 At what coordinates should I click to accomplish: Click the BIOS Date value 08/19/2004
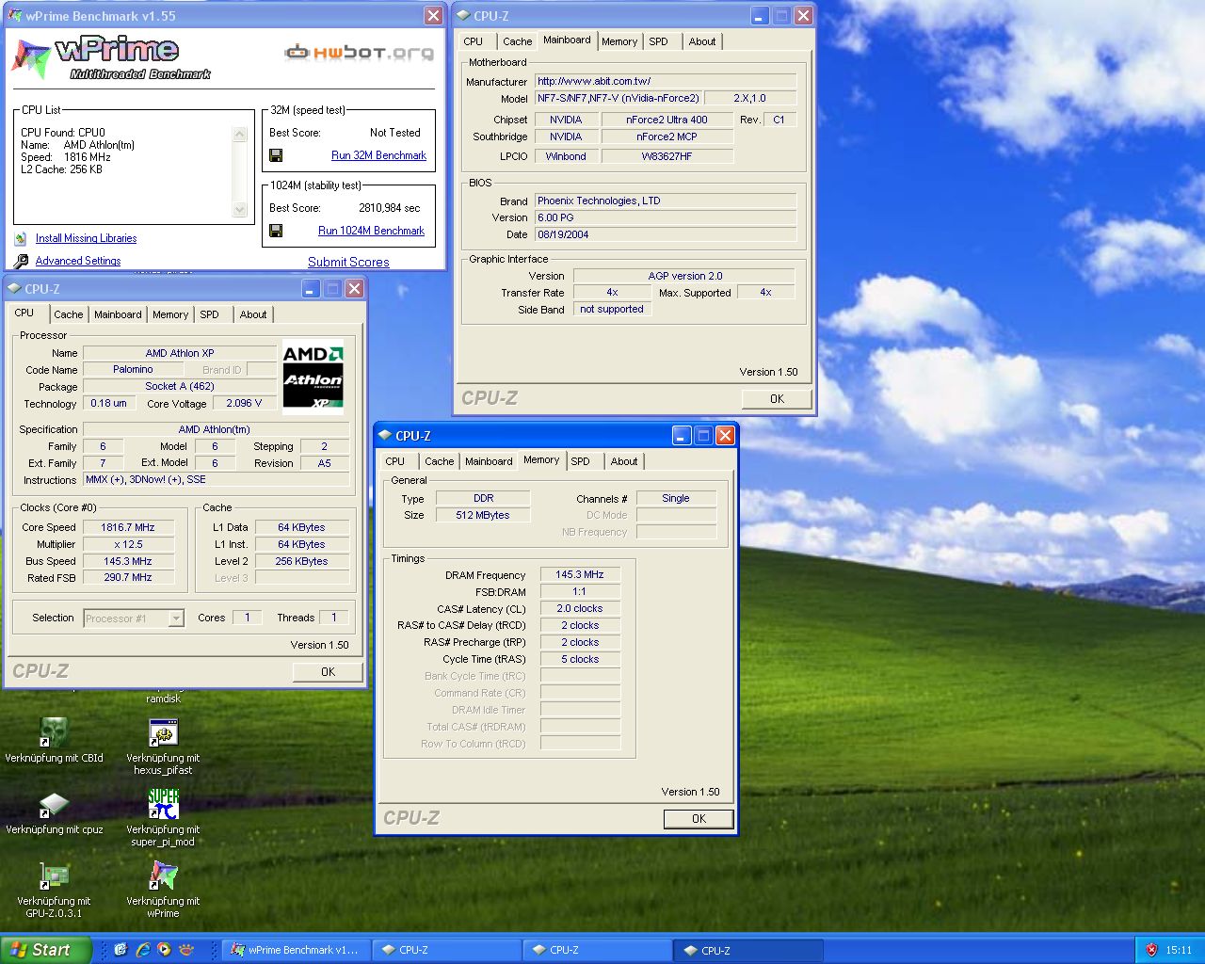pos(666,234)
